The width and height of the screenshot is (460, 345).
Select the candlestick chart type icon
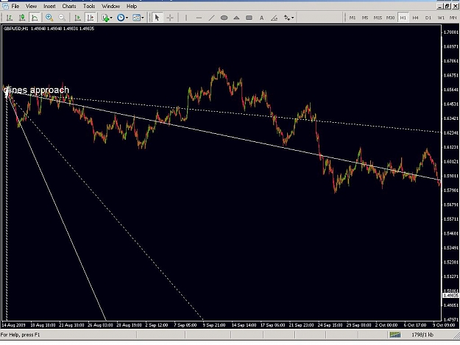click(21, 18)
